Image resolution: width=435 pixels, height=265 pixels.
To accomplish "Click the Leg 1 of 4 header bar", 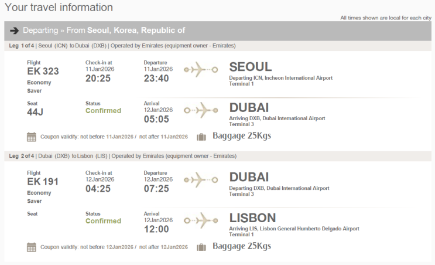I will click(x=217, y=46).
